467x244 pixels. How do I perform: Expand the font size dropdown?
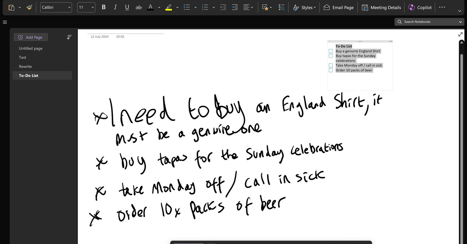[92, 7]
